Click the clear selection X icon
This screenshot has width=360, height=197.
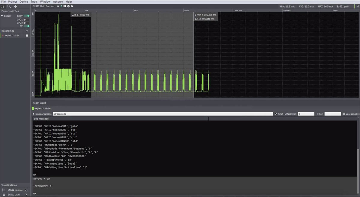[68, 6]
